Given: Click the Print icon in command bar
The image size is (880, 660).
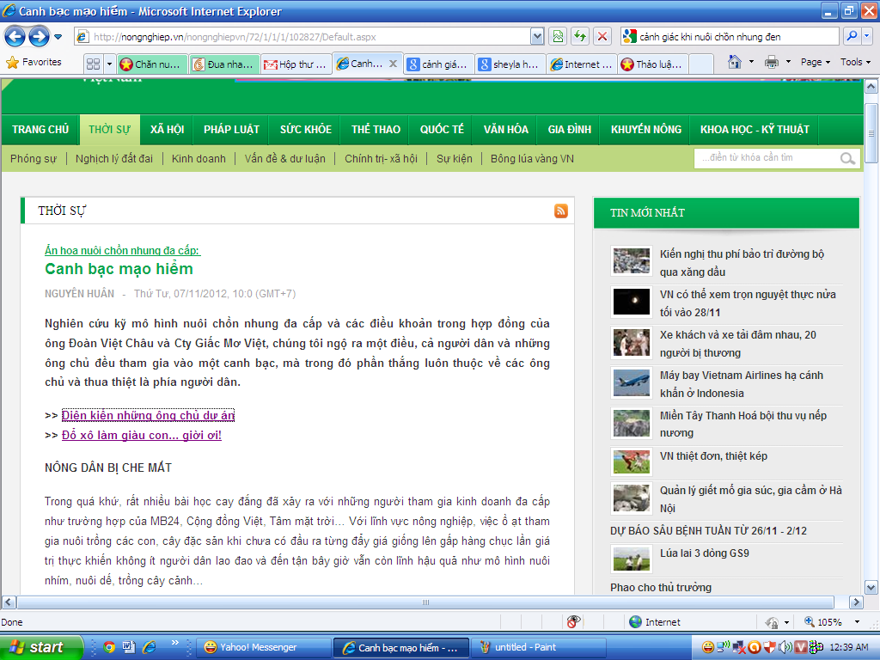Looking at the screenshot, I should coord(772,62).
